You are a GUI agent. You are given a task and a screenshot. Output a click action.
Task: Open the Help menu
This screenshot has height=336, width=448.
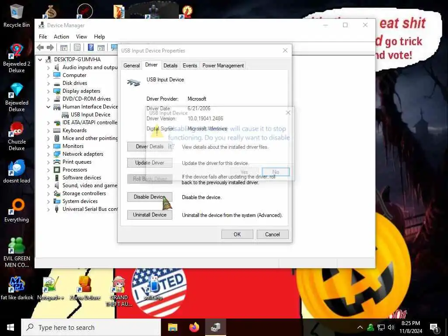coord(99,37)
